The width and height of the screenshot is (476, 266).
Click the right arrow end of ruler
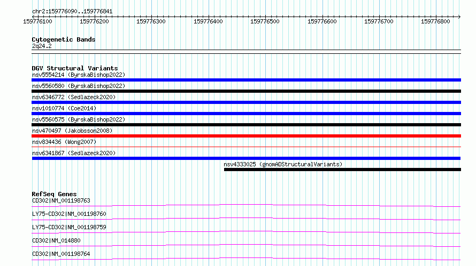click(x=459, y=17)
